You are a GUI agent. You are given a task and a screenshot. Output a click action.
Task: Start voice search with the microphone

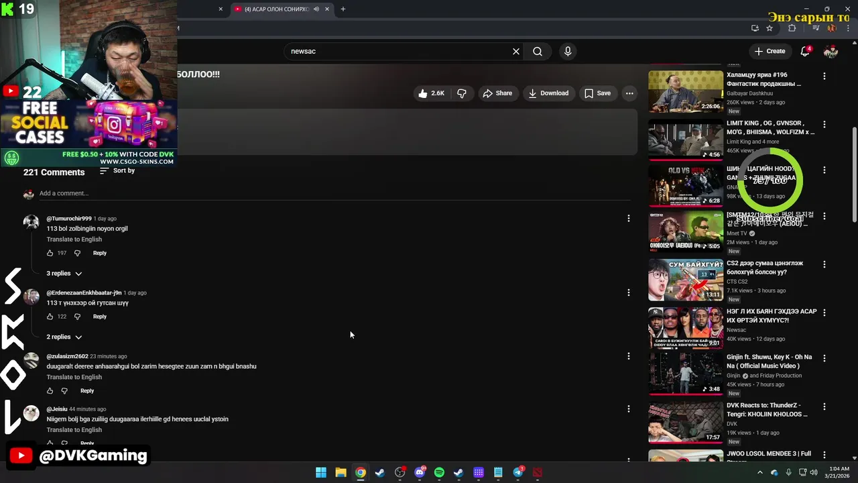[568, 51]
